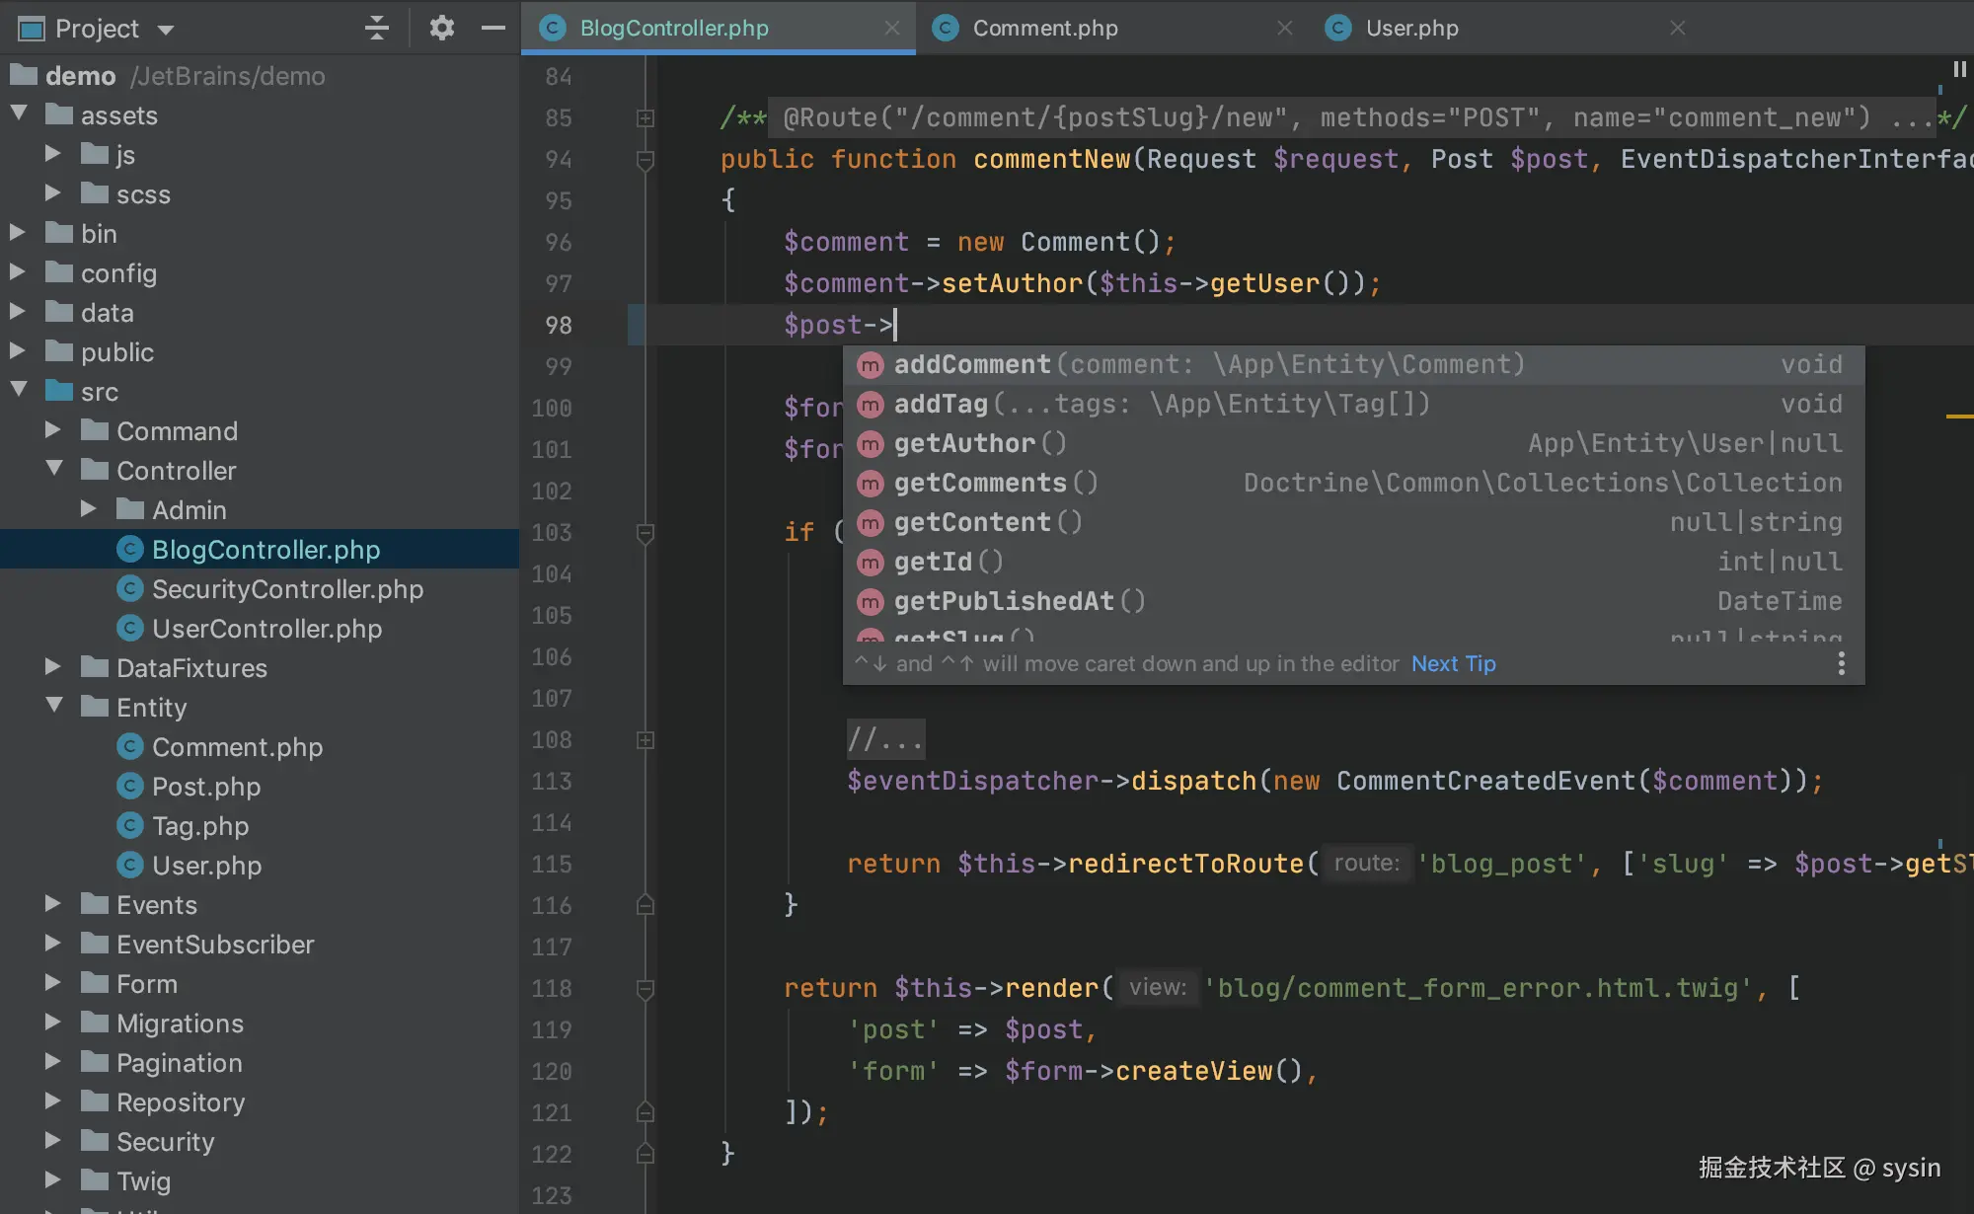
Task: Switch to the User.php tab
Action: point(1411,28)
